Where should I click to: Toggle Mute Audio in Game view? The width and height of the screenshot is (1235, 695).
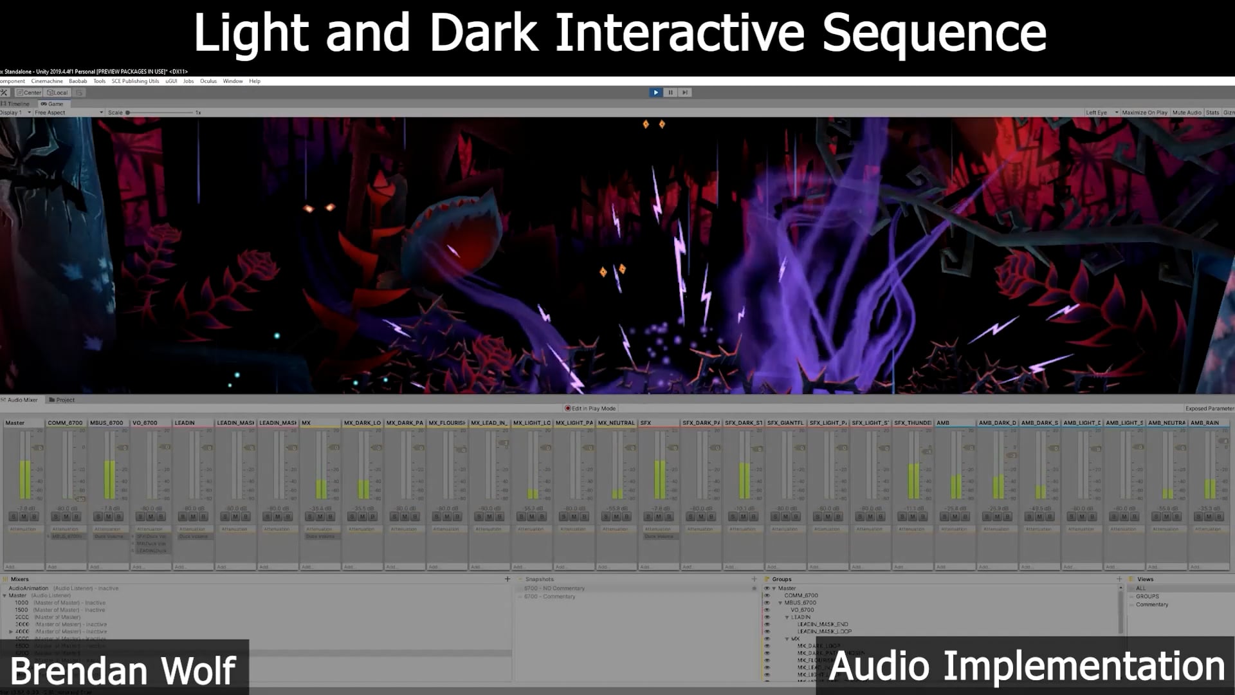pyautogui.click(x=1187, y=113)
